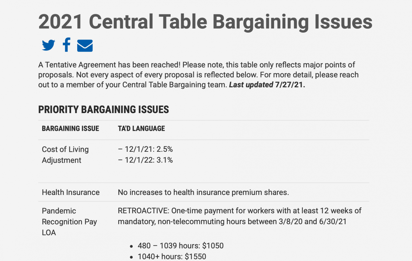Click the "2021 Central Table Bargaining Issues" title
412x261 pixels.
pos(205,22)
